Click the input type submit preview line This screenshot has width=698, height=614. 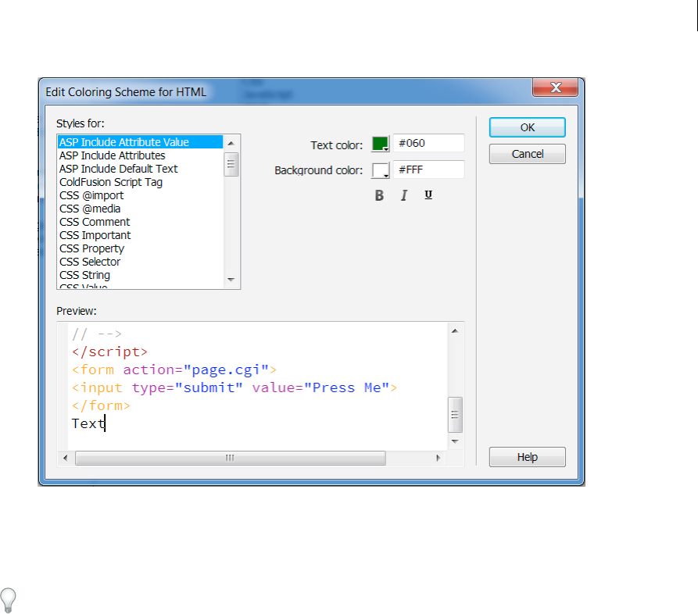click(x=234, y=387)
